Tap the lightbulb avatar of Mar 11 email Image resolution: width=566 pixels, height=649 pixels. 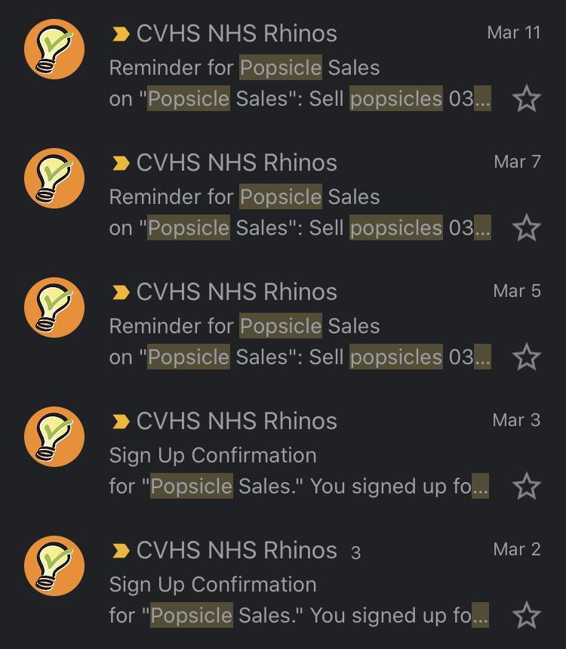click(54, 49)
